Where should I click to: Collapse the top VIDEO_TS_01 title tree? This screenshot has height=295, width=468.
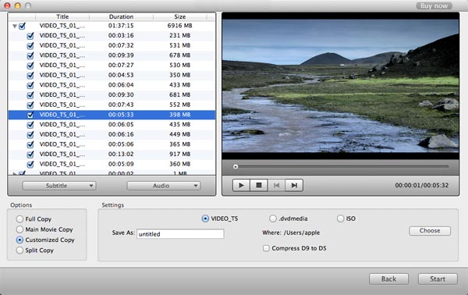pos(14,27)
